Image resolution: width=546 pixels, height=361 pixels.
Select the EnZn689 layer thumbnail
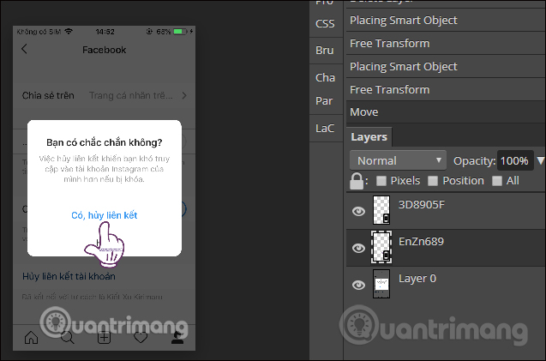pos(381,247)
